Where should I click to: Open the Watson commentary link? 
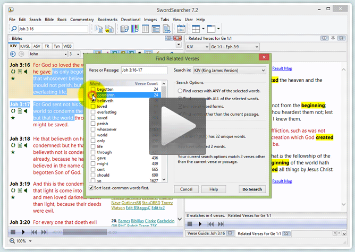[118, 208]
